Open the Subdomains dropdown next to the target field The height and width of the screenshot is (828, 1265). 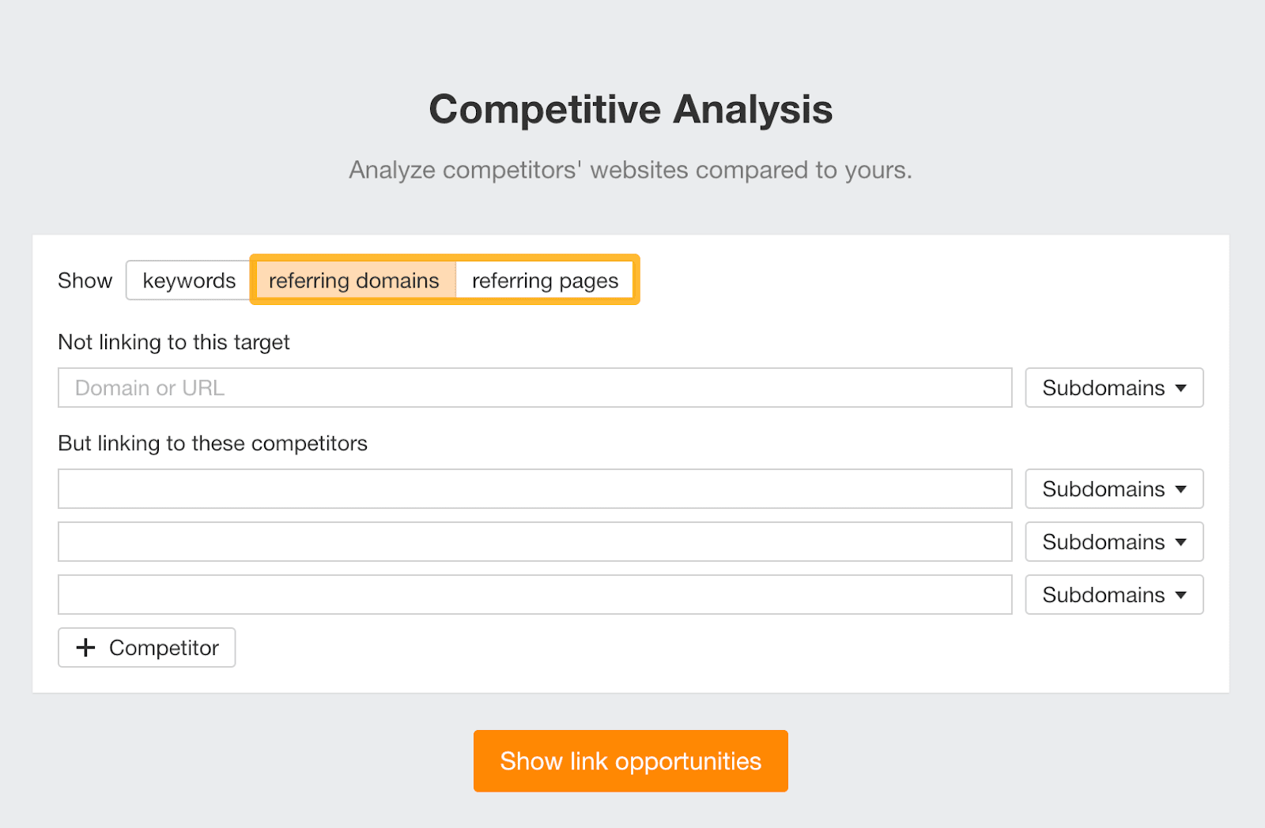(x=1113, y=388)
